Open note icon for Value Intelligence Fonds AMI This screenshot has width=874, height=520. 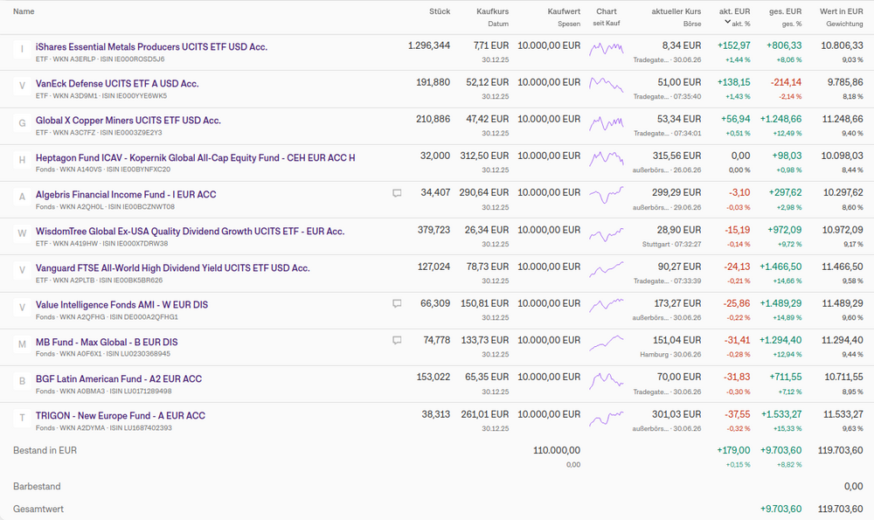pyautogui.click(x=397, y=304)
